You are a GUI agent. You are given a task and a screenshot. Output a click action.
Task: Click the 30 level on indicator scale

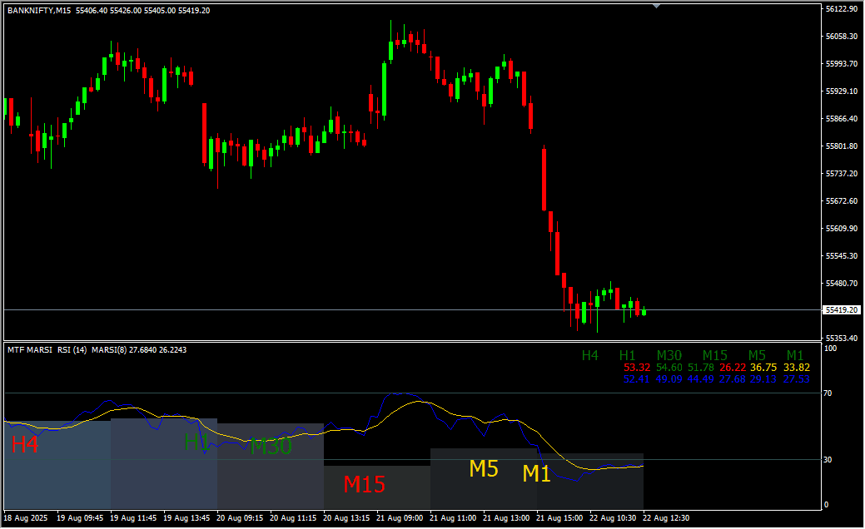(x=828, y=459)
